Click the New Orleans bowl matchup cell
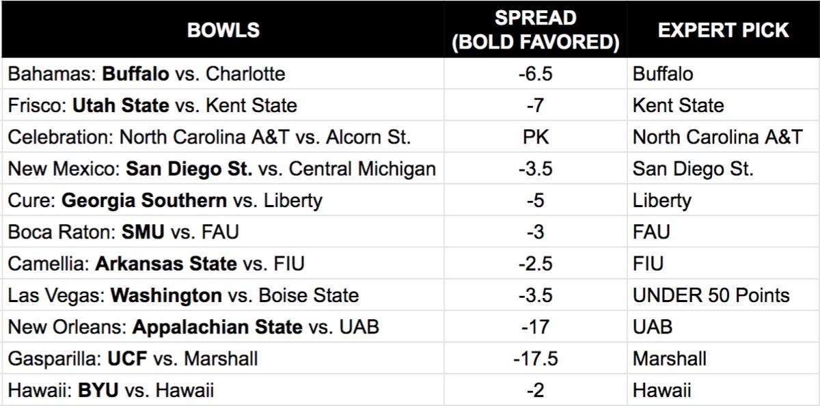This screenshot has height=406, width=820. (193, 327)
